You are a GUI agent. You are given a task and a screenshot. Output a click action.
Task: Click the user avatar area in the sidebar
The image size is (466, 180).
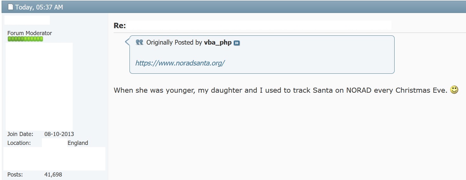pos(39,86)
